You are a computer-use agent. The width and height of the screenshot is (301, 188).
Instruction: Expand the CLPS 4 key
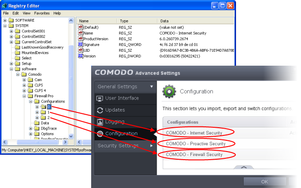click(24, 90)
